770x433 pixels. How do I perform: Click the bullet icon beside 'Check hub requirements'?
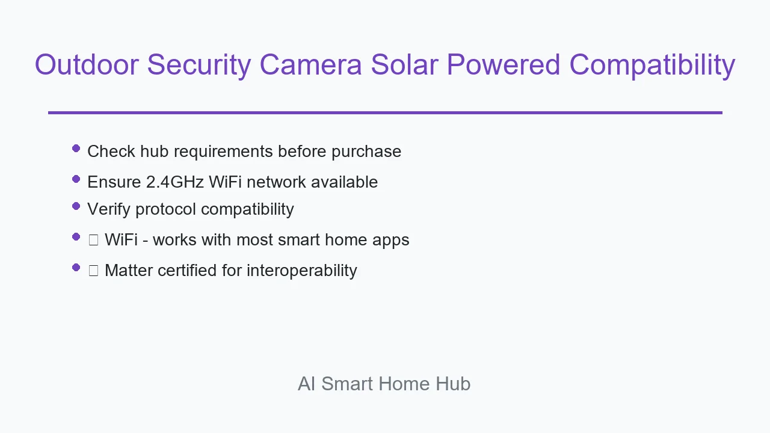[x=76, y=149]
